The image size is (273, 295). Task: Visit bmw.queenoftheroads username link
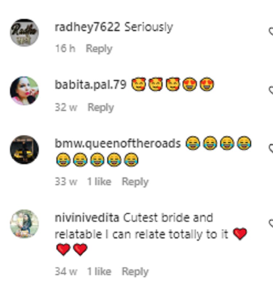(118, 143)
